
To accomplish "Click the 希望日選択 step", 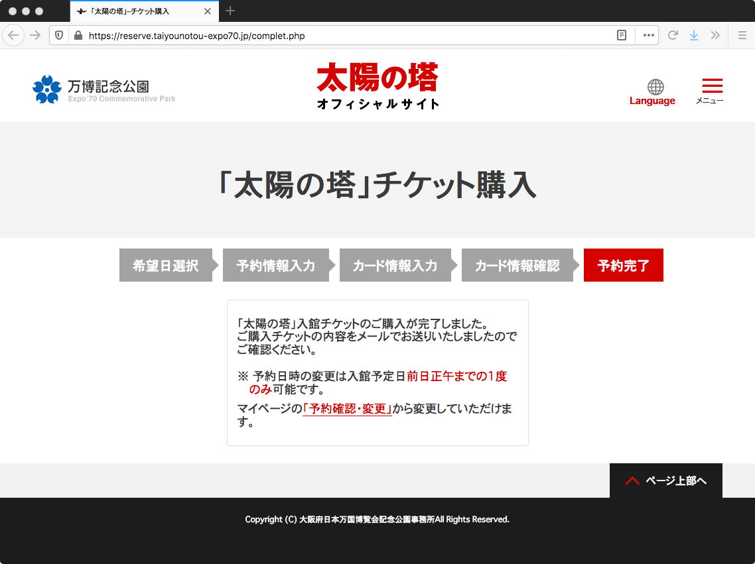I will tap(166, 265).
